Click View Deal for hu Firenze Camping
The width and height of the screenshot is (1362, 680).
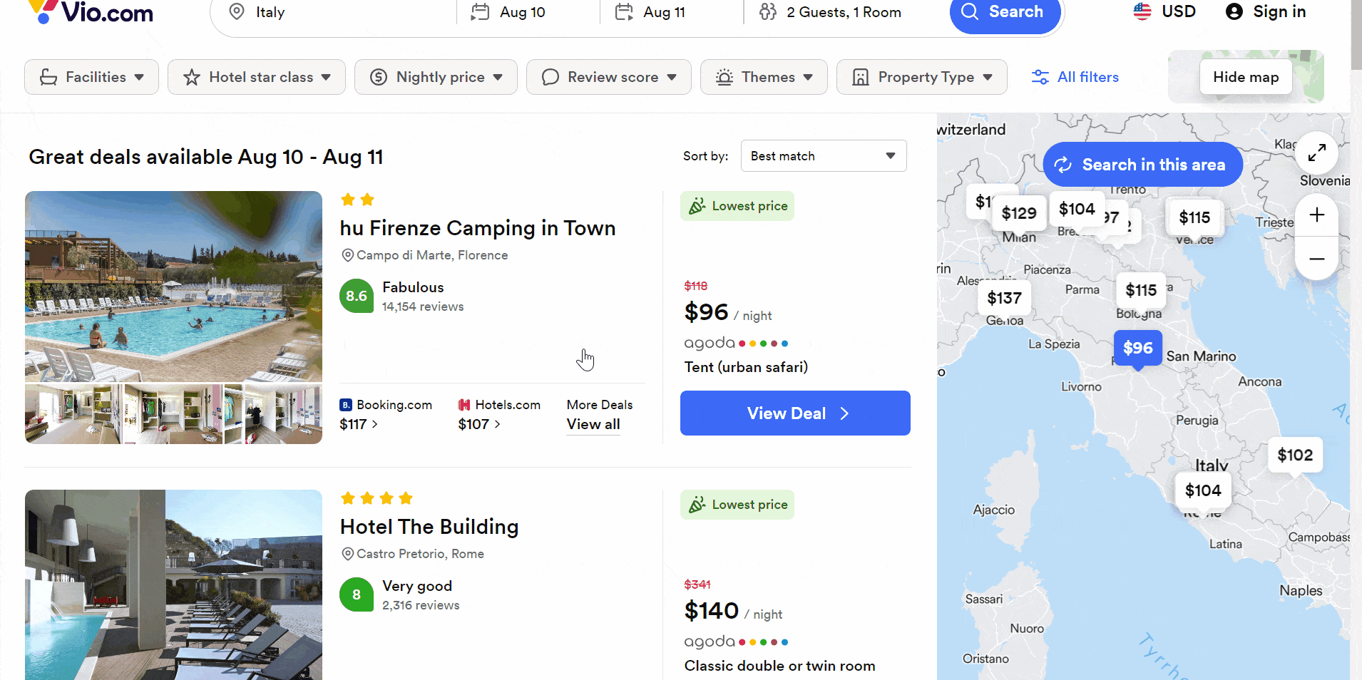click(x=795, y=413)
